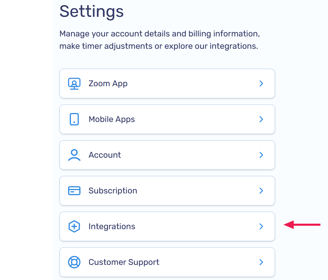Select the Subscription settings row

(x=167, y=190)
